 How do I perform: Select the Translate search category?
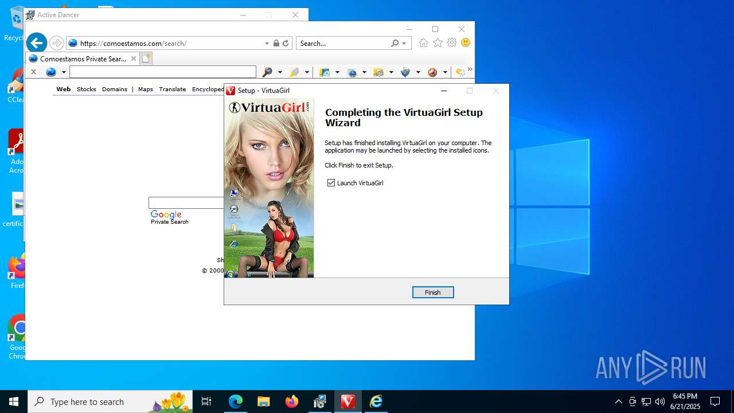pyautogui.click(x=173, y=89)
